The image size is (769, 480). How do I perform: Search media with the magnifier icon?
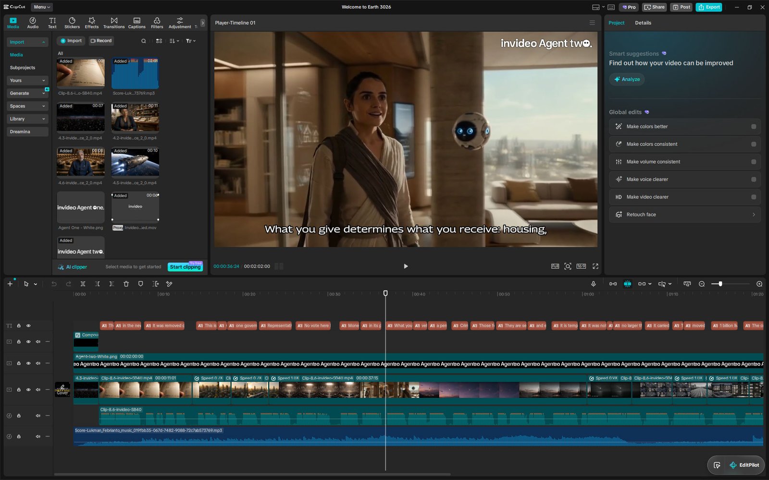143,41
